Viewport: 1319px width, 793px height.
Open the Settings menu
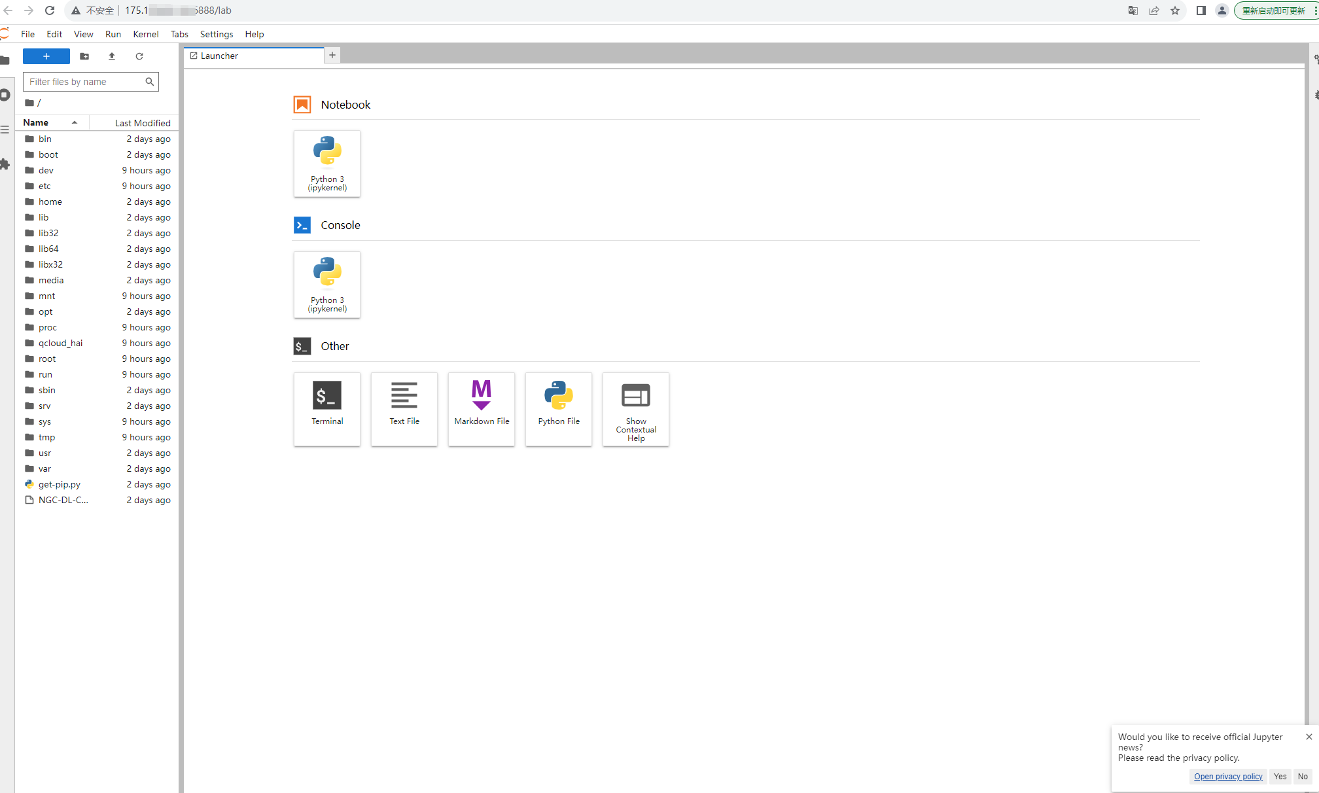pyautogui.click(x=216, y=34)
